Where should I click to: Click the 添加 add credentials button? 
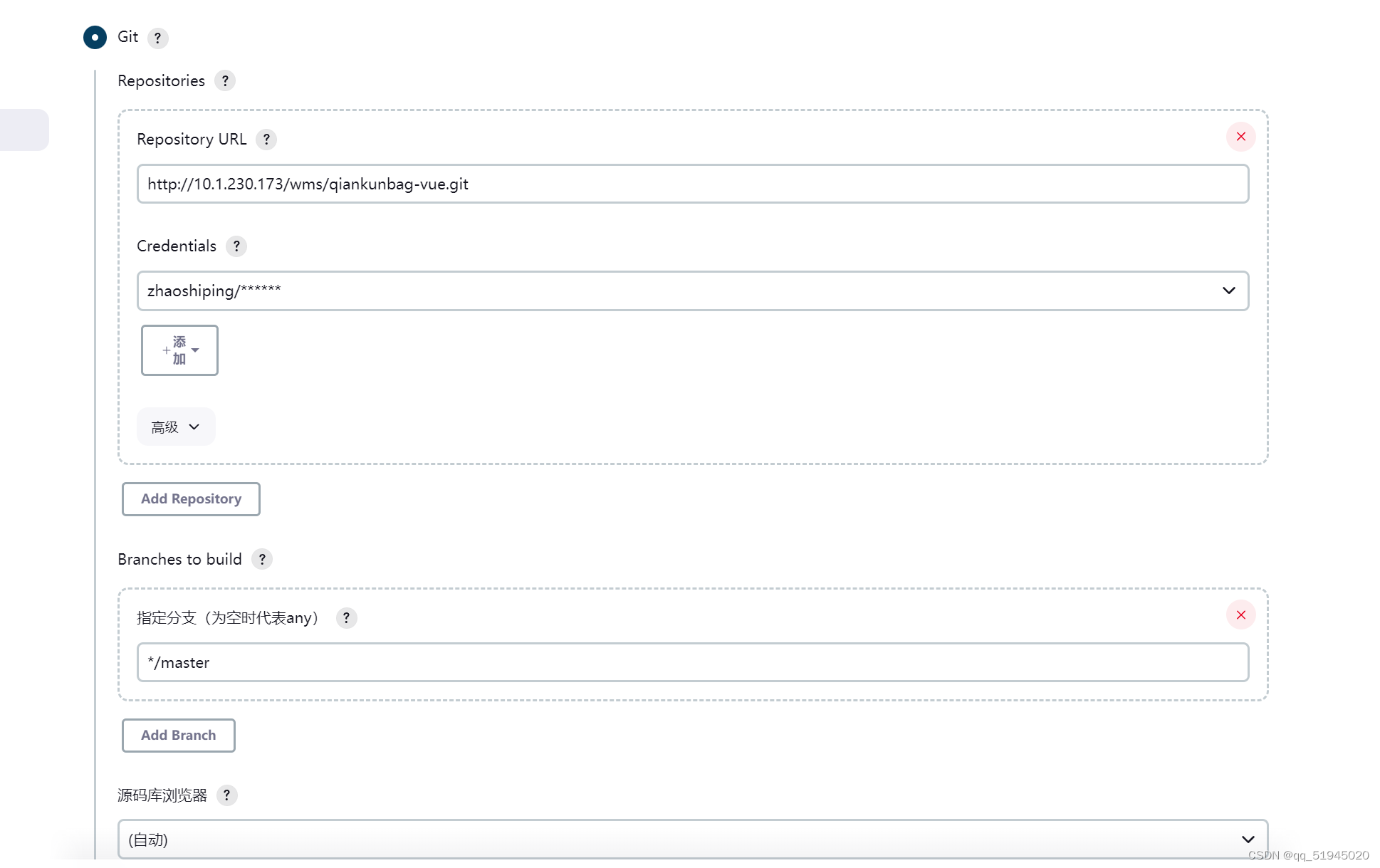pyautogui.click(x=180, y=350)
